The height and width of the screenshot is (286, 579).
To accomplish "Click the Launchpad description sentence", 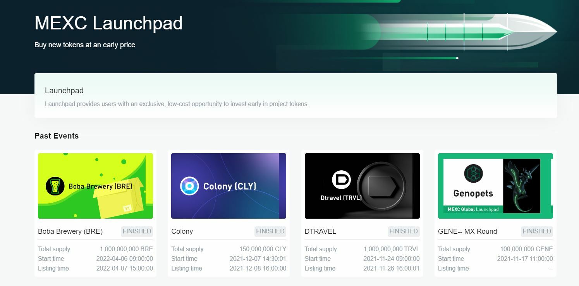I will pyautogui.click(x=177, y=104).
